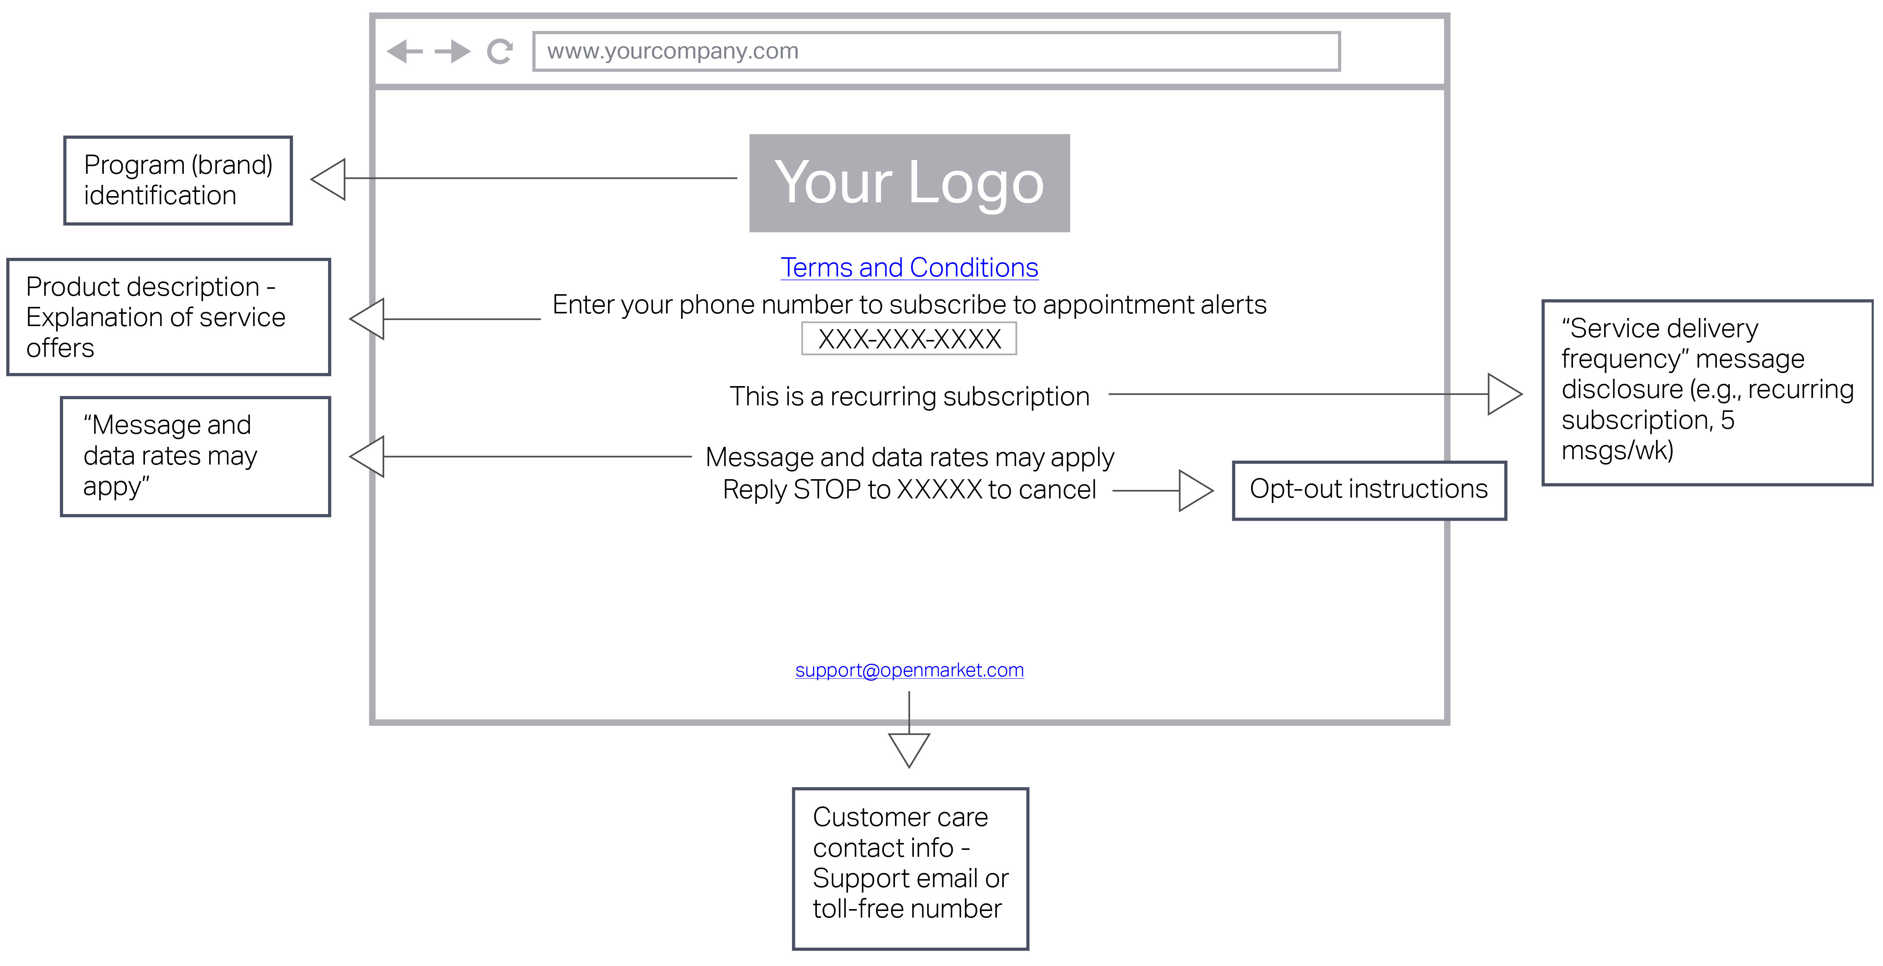Image resolution: width=1883 pixels, height=966 pixels.
Task: Click the arrowhead pointing at Program identification box
Action: pyautogui.click(x=330, y=179)
